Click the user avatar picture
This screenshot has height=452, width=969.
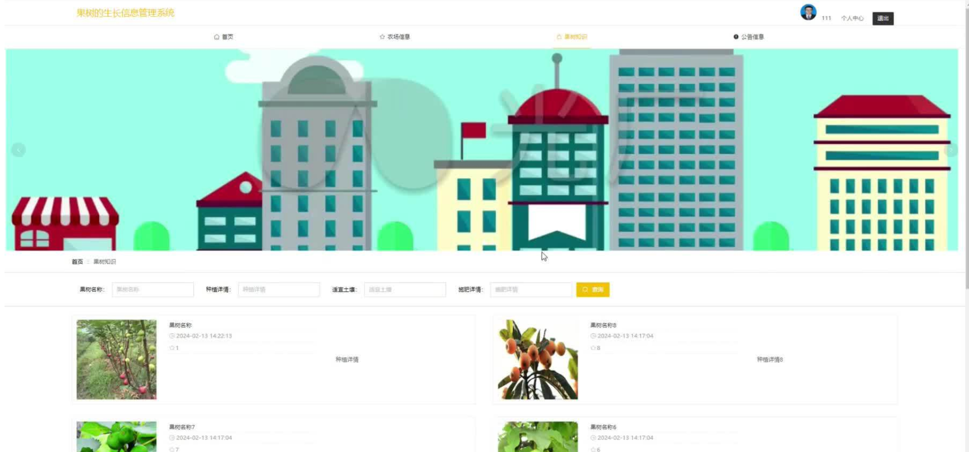point(808,12)
